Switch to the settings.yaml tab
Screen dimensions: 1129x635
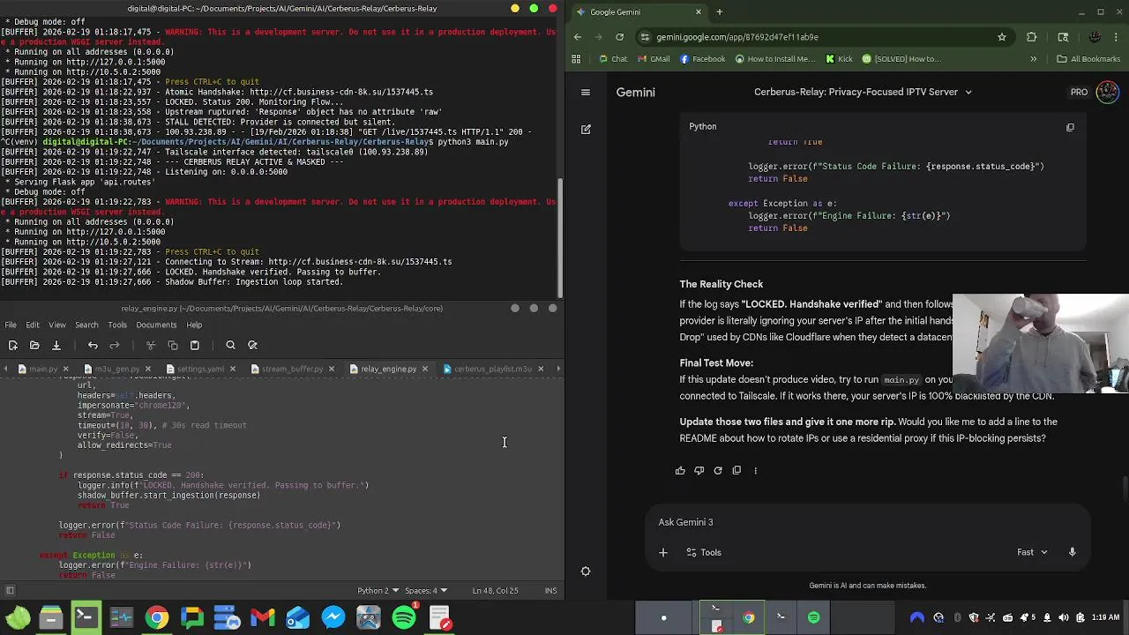(195, 369)
